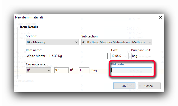Click the Purchase unit label
Image resolution: width=178 pixels, height=106 pixels.
pyautogui.click(x=140, y=50)
